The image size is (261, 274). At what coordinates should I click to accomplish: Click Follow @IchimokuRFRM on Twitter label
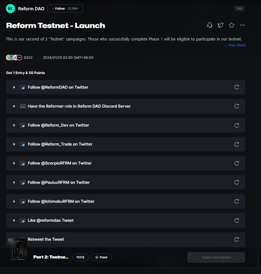[61, 201]
